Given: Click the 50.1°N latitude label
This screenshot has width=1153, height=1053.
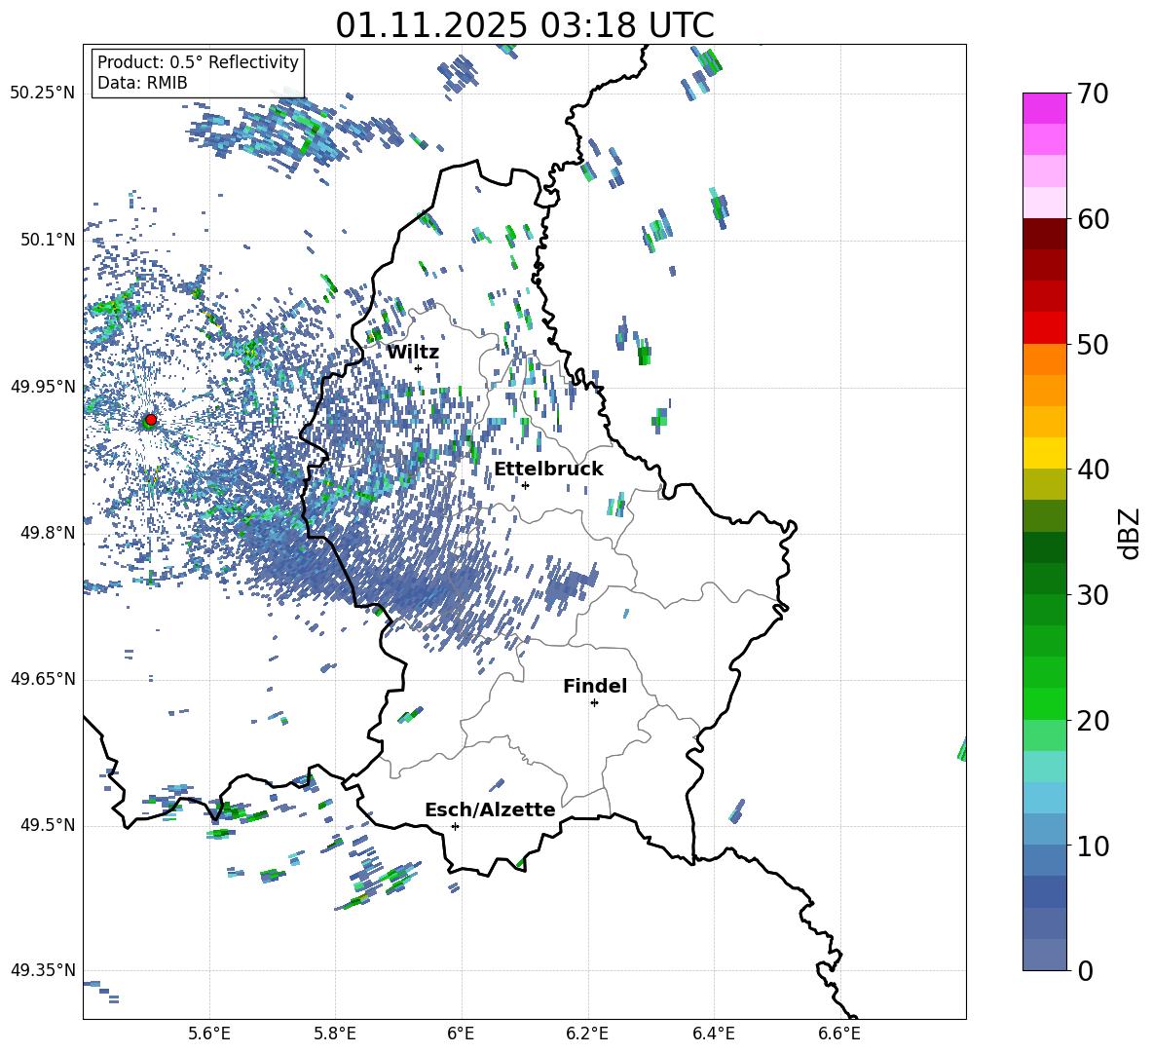Looking at the screenshot, I should (x=47, y=240).
